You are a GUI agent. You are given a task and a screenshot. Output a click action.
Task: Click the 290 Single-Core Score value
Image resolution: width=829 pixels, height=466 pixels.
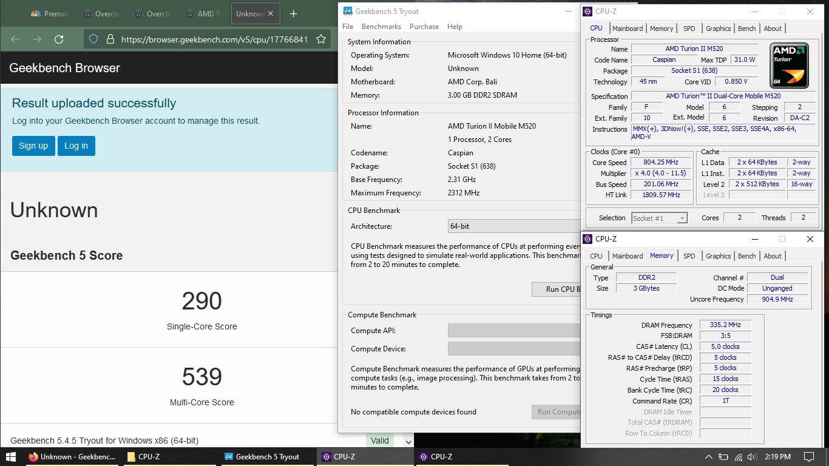click(x=202, y=301)
